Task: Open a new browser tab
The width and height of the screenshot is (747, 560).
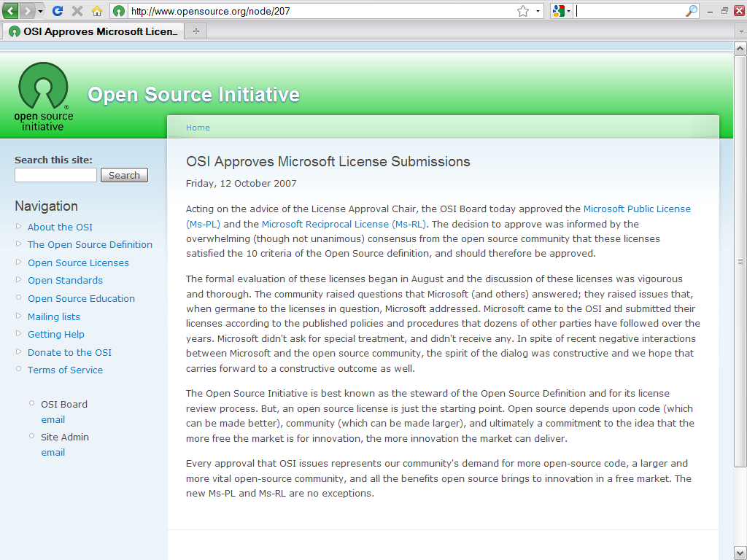Action: [195, 31]
